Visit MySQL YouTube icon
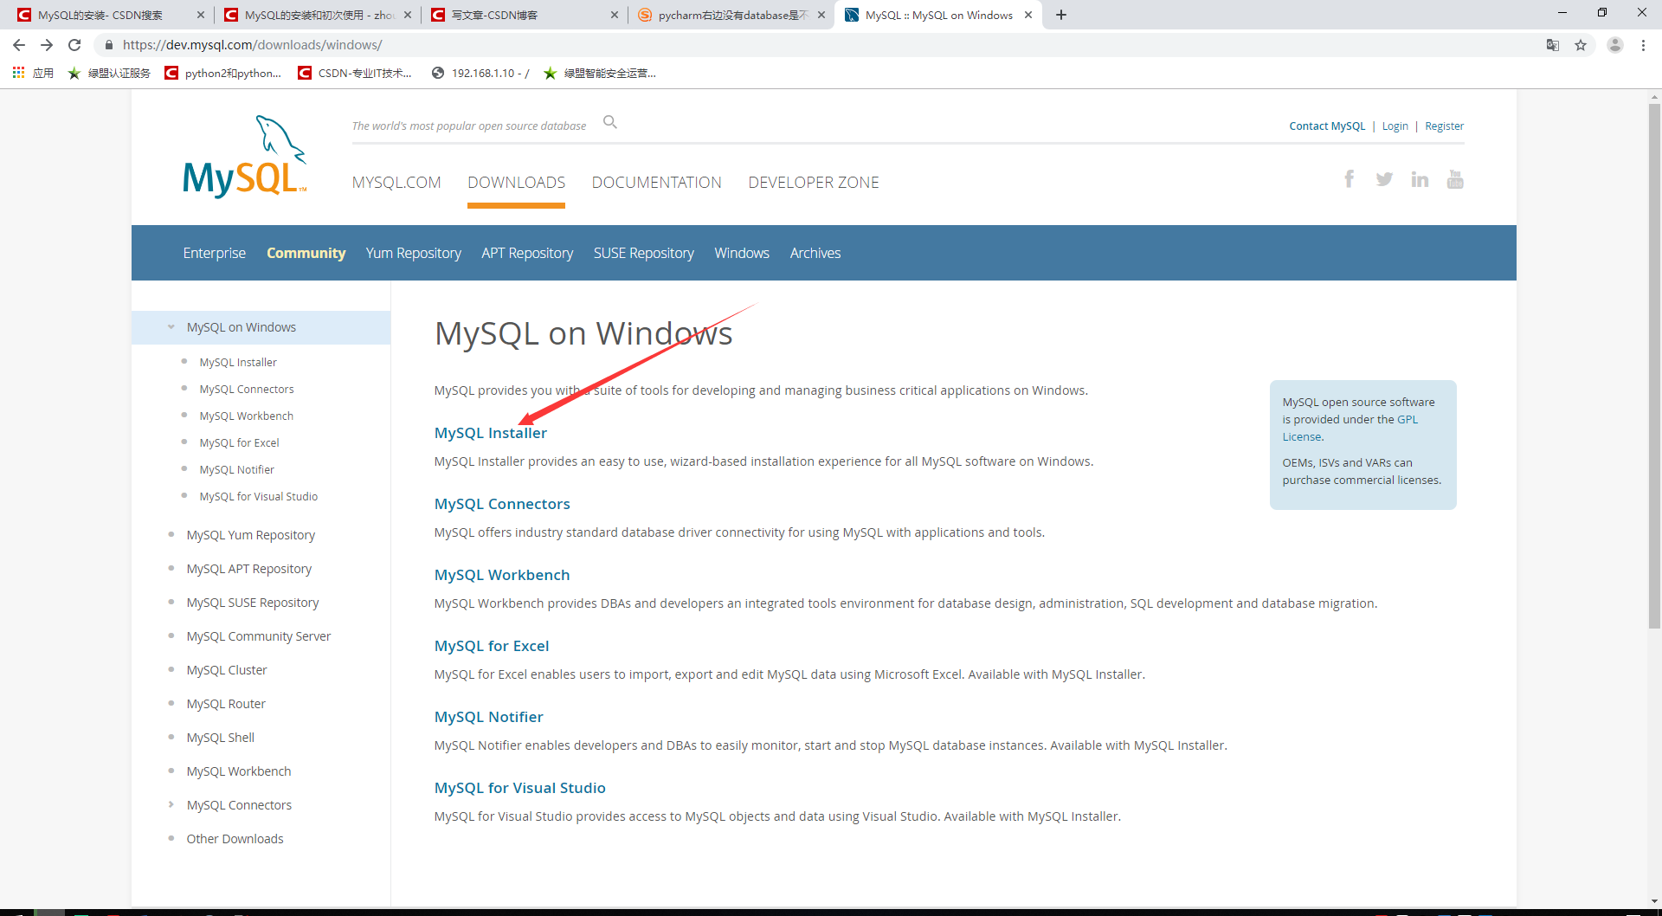Image resolution: width=1662 pixels, height=916 pixels. click(1455, 179)
